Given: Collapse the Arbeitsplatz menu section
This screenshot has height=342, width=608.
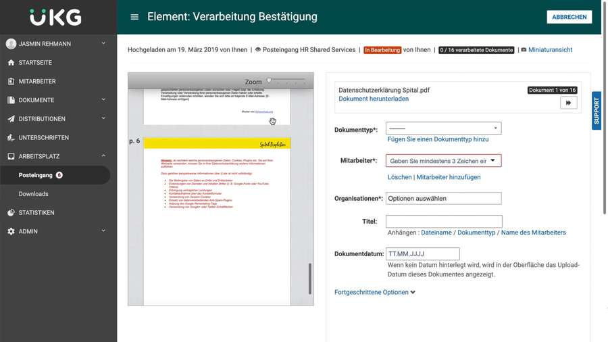Looking at the screenshot, I should coord(103,156).
